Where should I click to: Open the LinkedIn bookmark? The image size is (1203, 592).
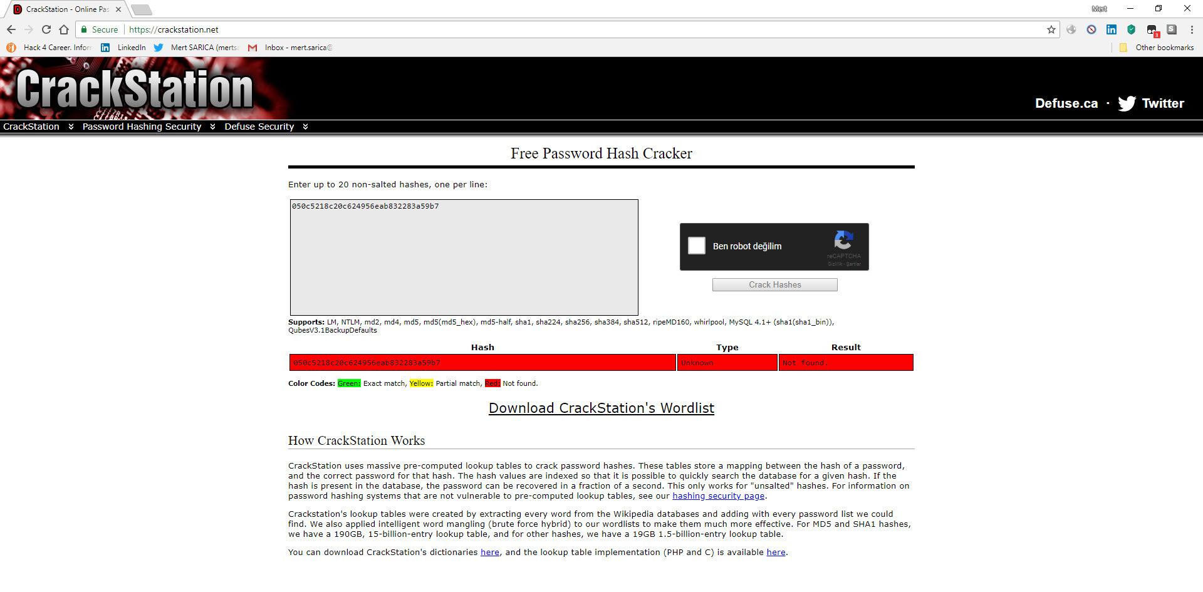pos(123,48)
